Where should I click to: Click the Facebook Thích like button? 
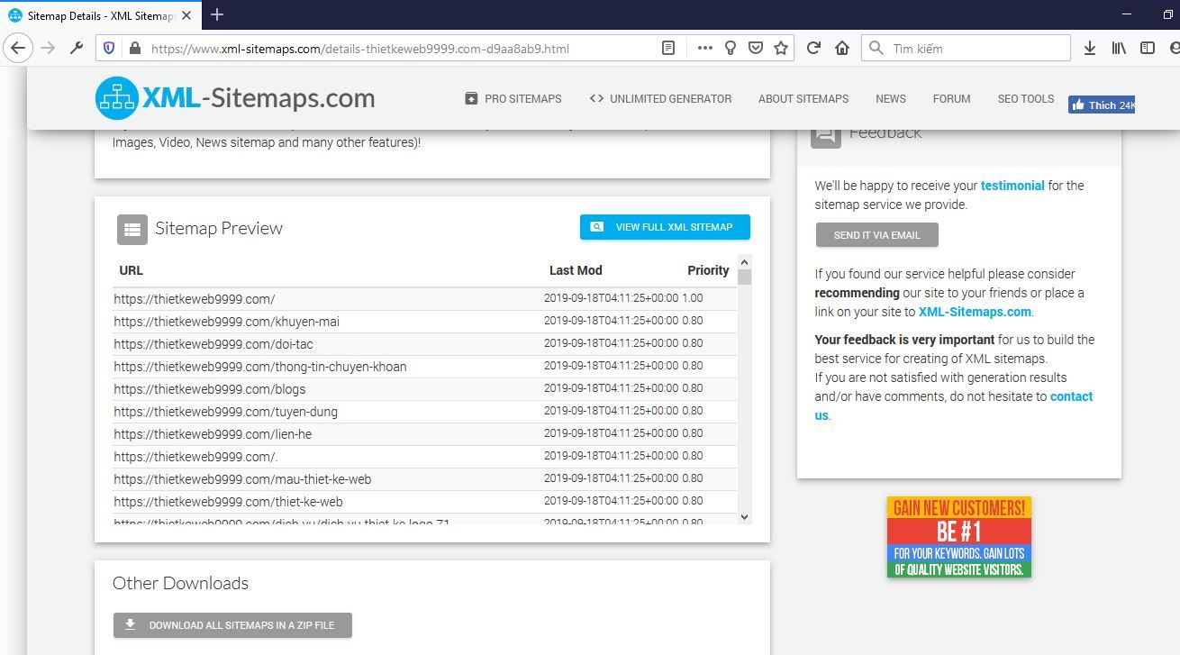point(1102,105)
